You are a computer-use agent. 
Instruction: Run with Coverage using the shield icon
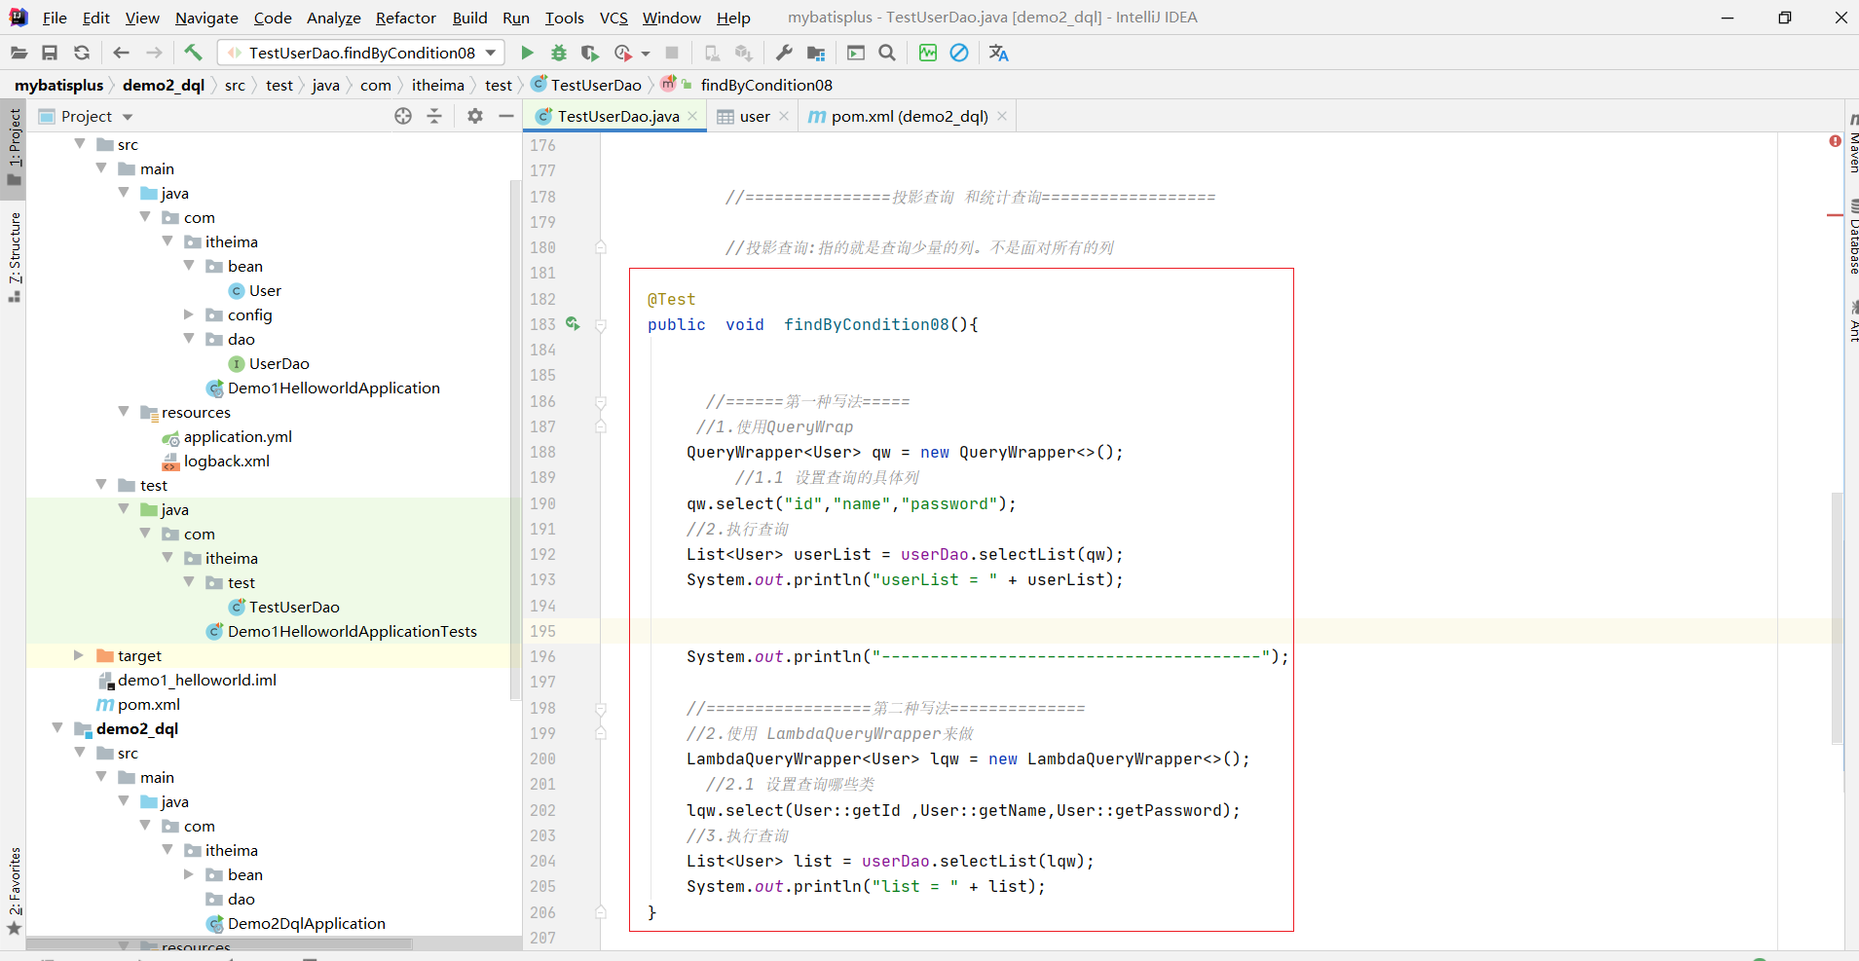pos(590,53)
